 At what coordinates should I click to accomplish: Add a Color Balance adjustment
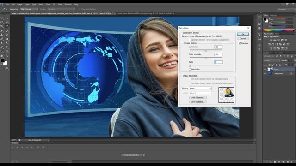(x=273, y=44)
